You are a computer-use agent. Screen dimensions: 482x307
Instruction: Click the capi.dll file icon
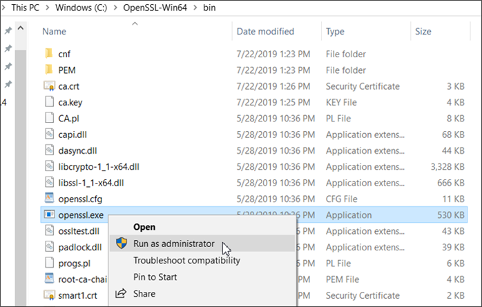pos(49,134)
